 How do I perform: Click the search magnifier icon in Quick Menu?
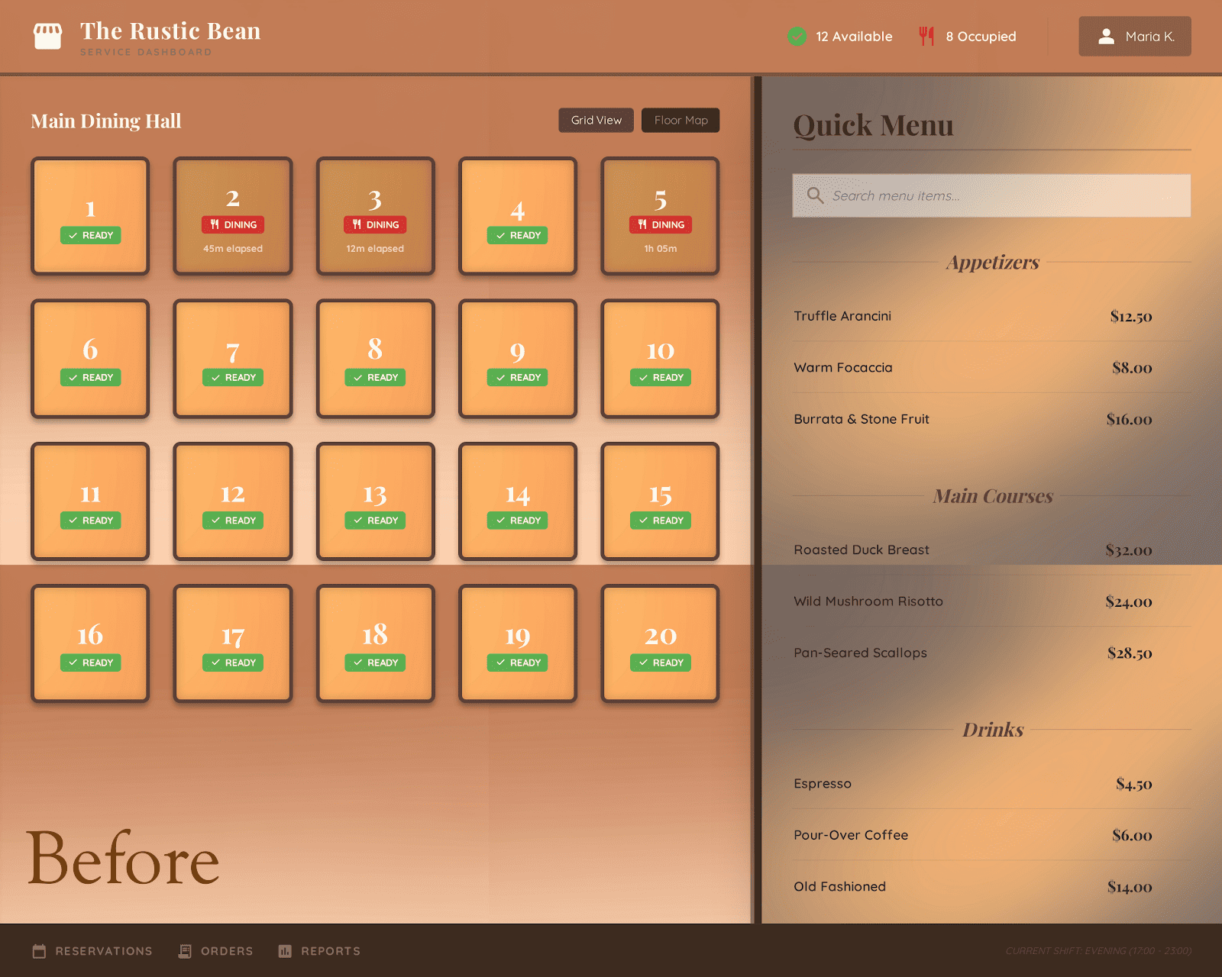815,195
